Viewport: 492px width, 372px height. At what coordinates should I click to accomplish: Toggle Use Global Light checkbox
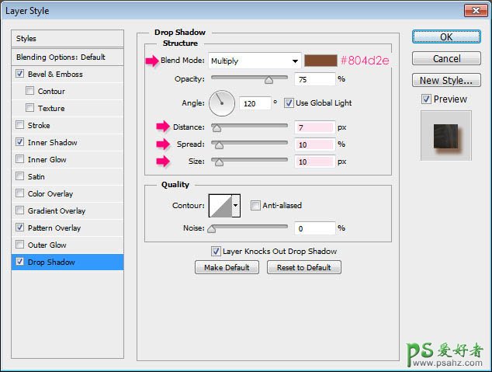tap(289, 103)
